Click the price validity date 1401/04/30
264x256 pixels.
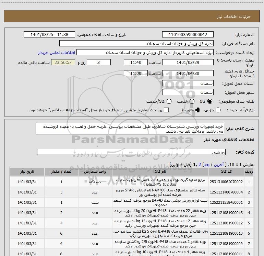188,73
